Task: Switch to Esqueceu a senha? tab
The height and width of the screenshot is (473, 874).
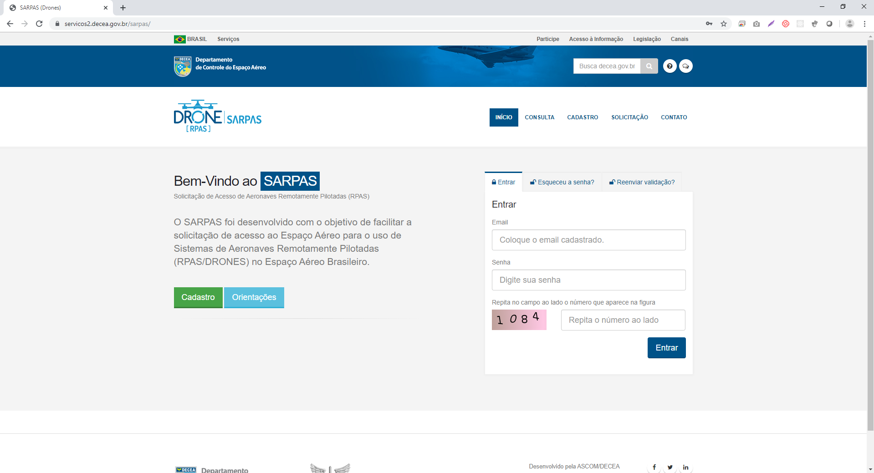Action: click(562, 182)
